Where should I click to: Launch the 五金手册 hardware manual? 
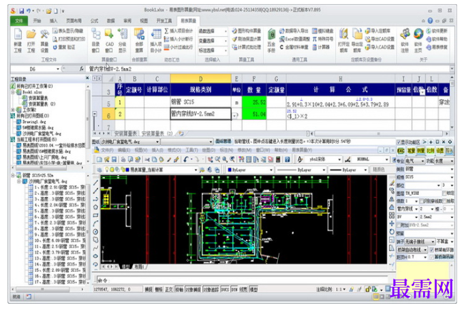click(271, 41)
